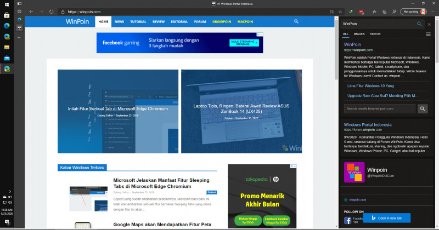Click the search results from winpoin.com field
Screen dimensions: 439x230
coord(380,109)
